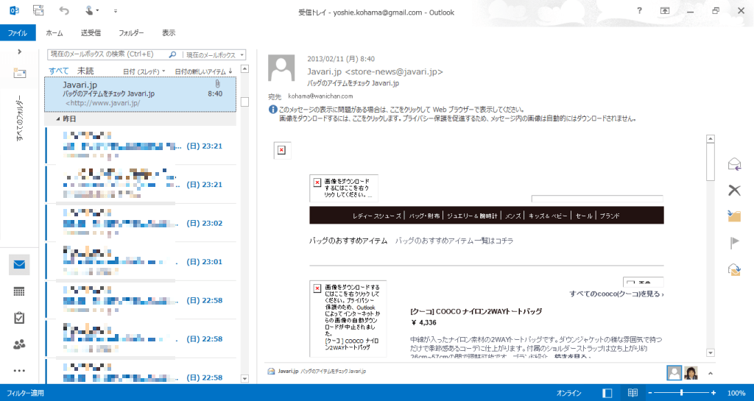This screenshot has height=401, width=754.
Task: Click reading pane scroll up arrow
Action: (711, 139)
